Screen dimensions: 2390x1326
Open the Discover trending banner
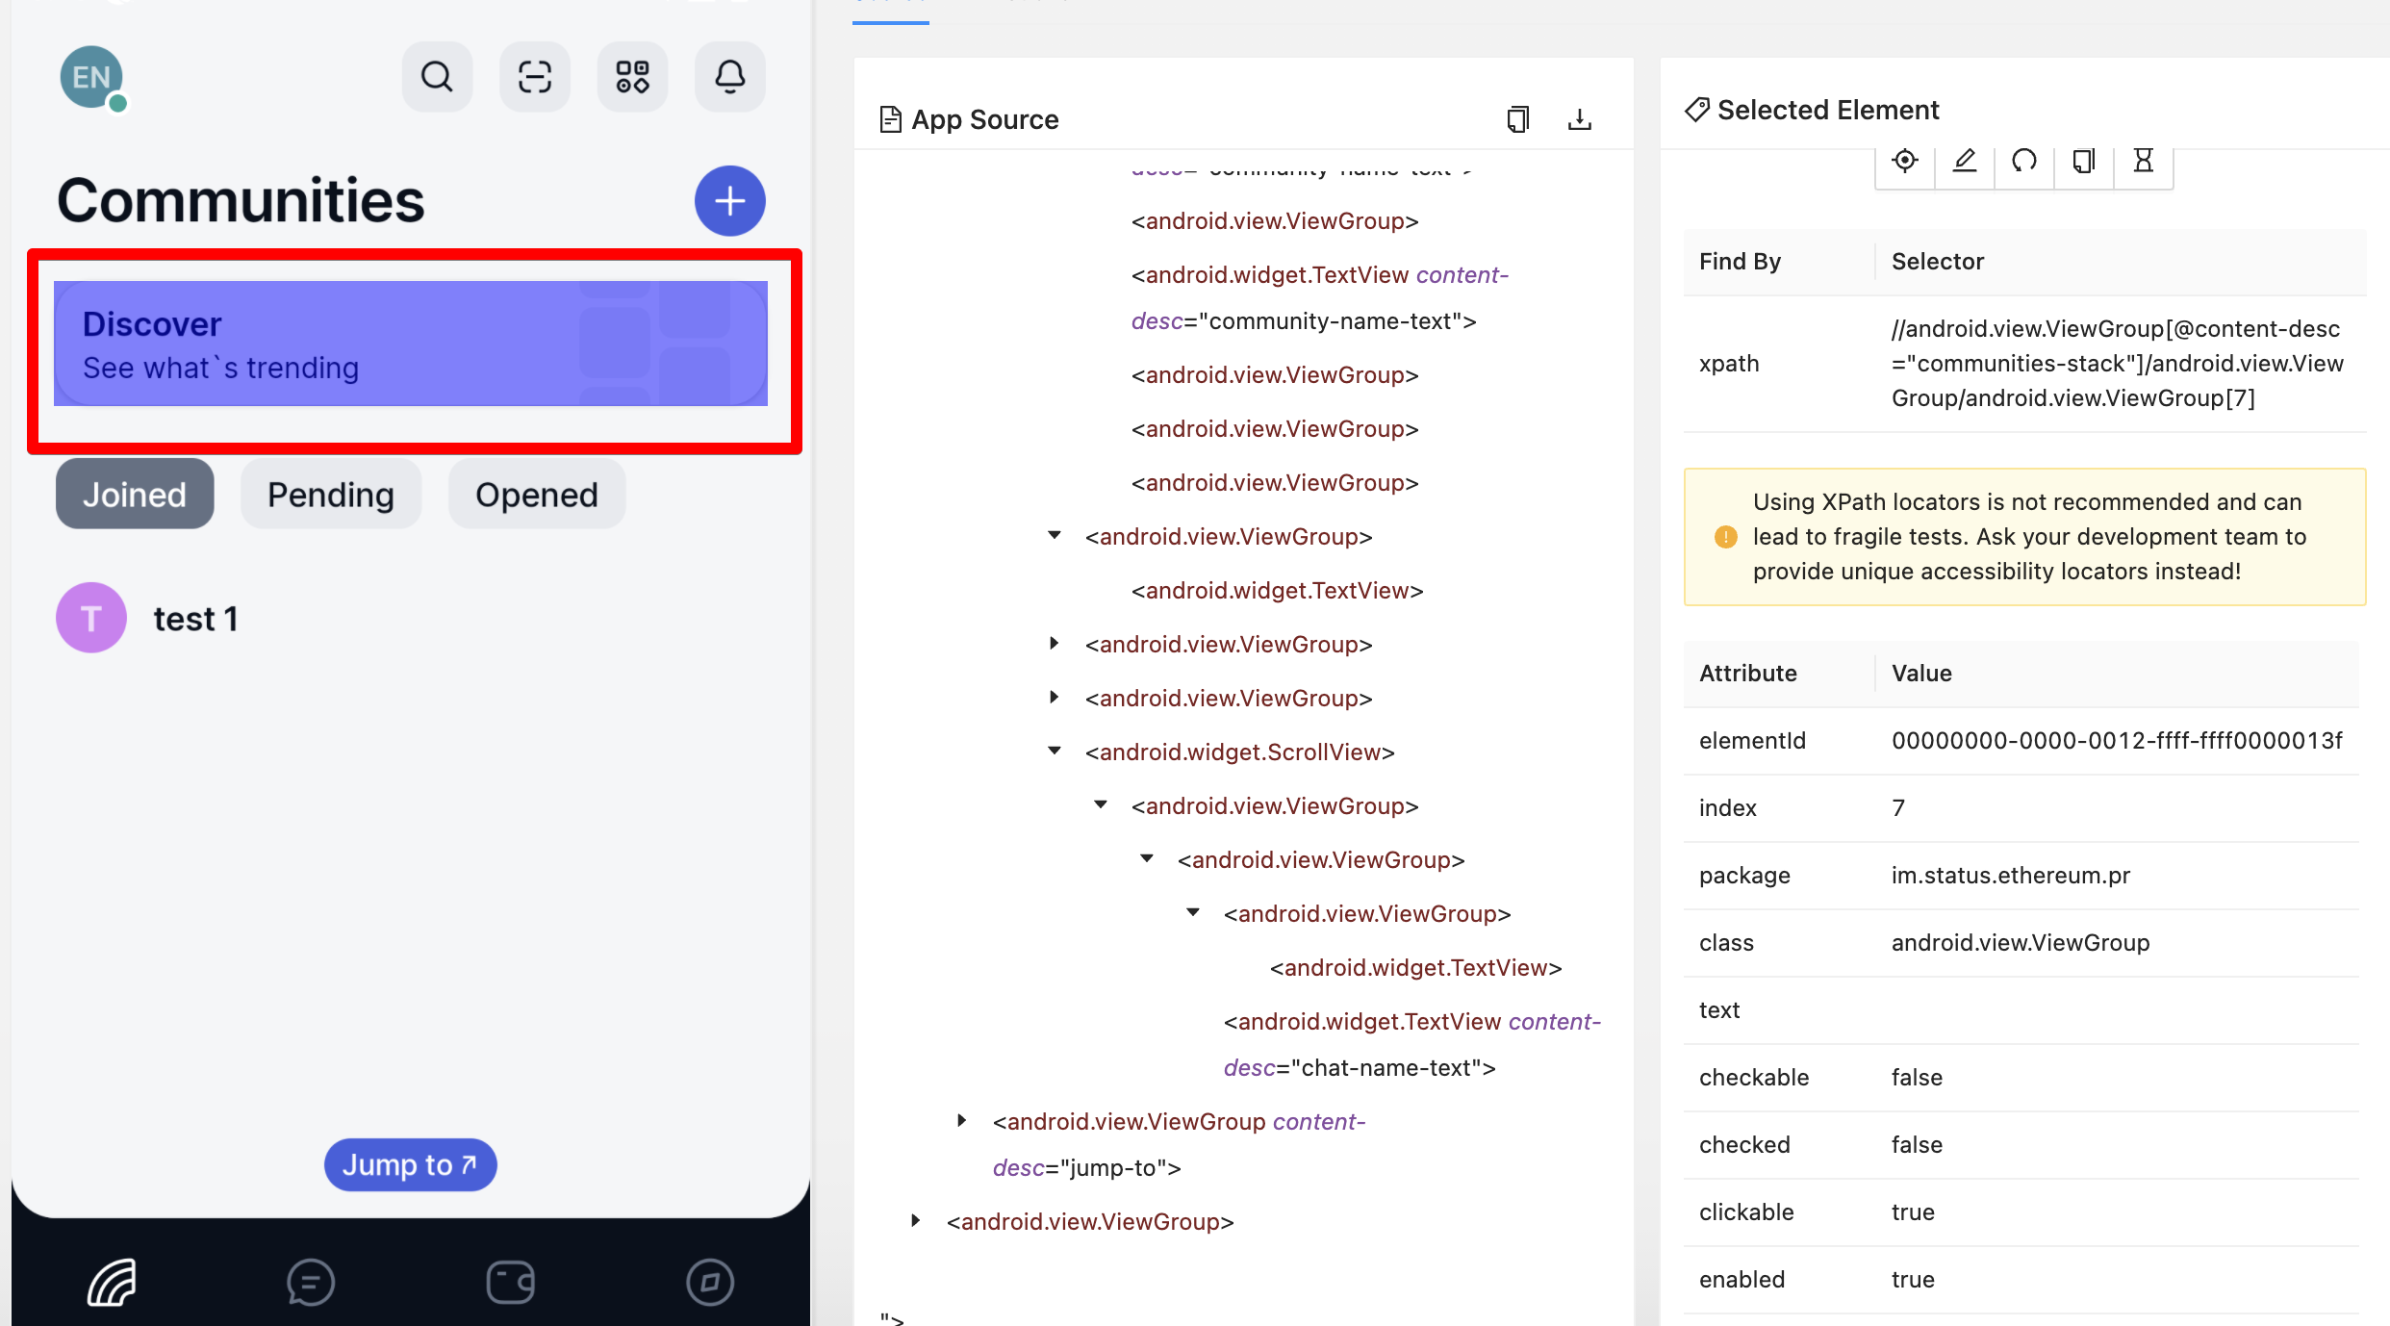[411, 344]
